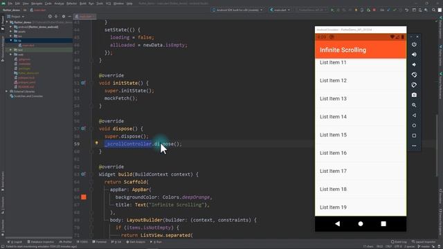The height and width of the screenshot is (249, 443).
Task: Click emulator zoom magnifier icon
Action: (x=414, y=105)
